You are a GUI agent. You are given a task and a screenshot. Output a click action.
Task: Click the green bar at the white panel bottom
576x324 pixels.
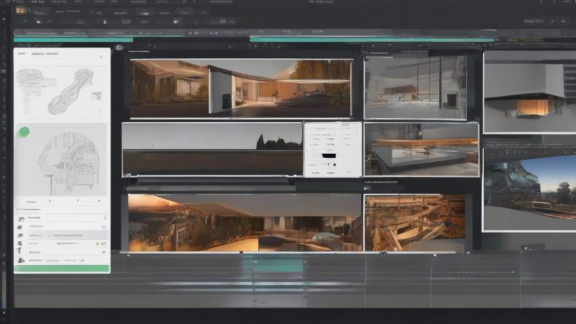pos(62,268)
